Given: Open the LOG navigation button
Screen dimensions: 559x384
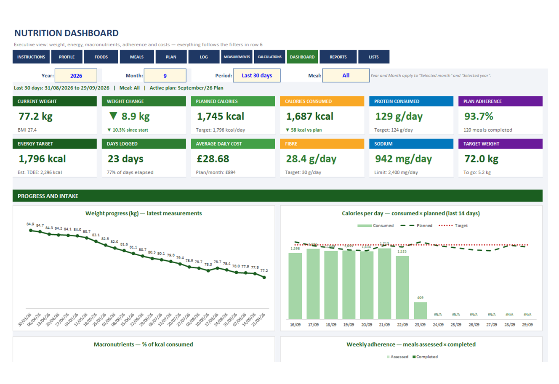Looking at the screenshot, I should (204, 57).
